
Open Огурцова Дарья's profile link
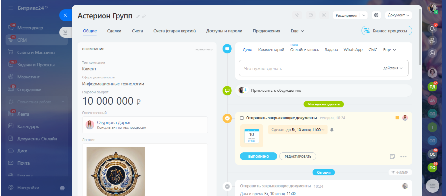click(x=114, y=122)
